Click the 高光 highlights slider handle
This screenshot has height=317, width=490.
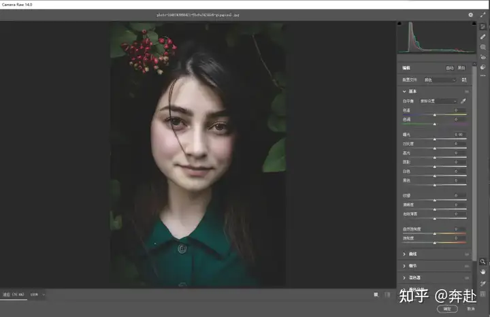click(435, 158)
